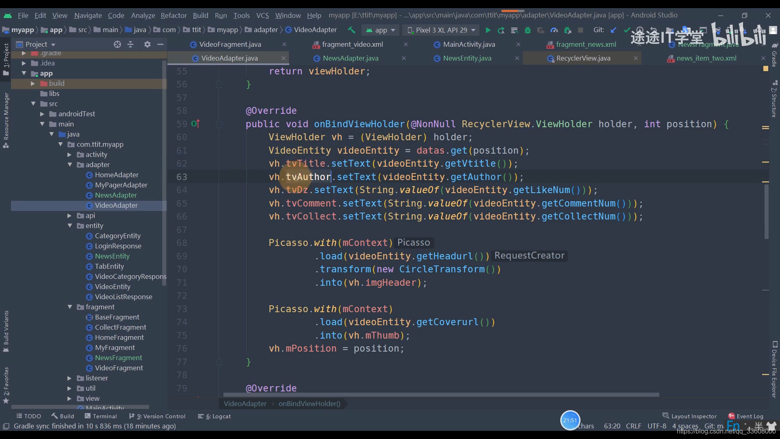Run the app with green play icon
The image size is (780, 439).
click(488, 30)
